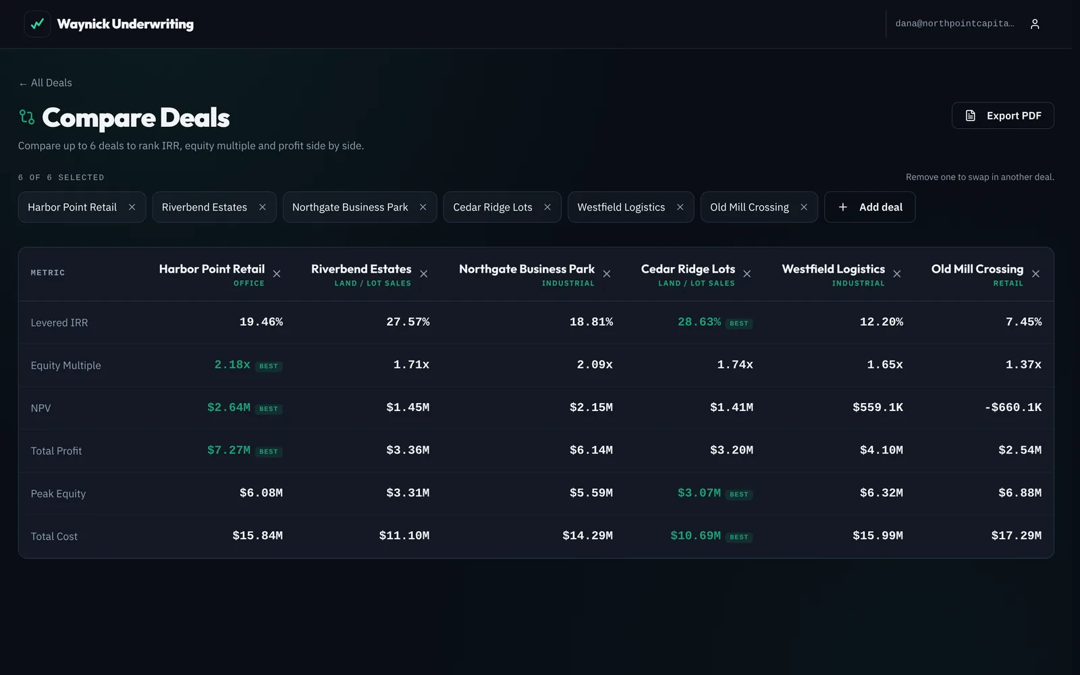Screen dimensions: 1080x675
Task: Close the Cedar Ridge Lots table column
Action: [747, 274]
